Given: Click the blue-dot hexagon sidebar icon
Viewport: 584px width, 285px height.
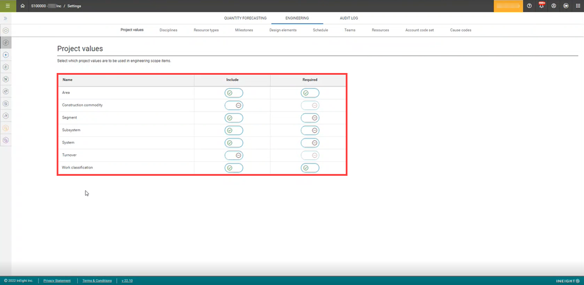Looking at the screenshot, I should (x=6, y=55).
